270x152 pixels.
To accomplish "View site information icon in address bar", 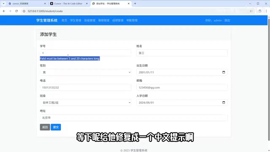I will (24, 11).
